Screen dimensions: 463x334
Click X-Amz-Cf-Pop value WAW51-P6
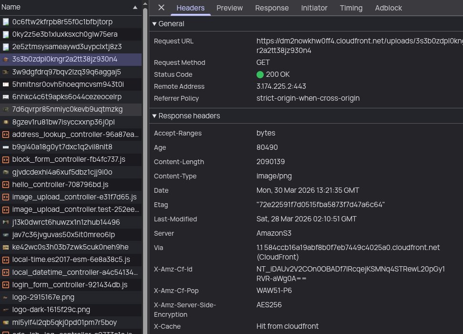pos(274,291)
